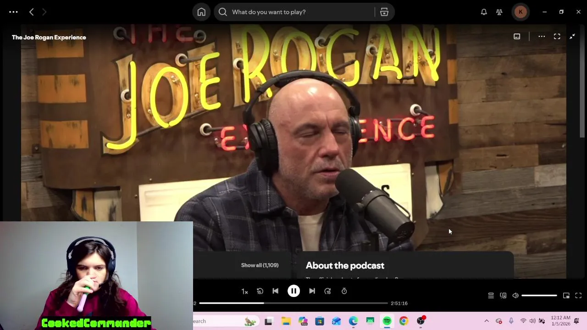Open the Browse icon in search bar
Viewport: 587px width, 330px height.
click(384, 12)
